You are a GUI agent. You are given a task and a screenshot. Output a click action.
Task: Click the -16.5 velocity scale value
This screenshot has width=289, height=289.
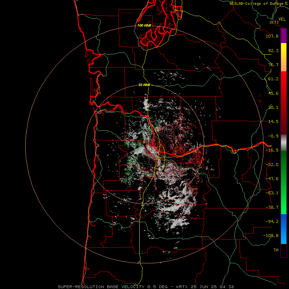tap(272, 150)
